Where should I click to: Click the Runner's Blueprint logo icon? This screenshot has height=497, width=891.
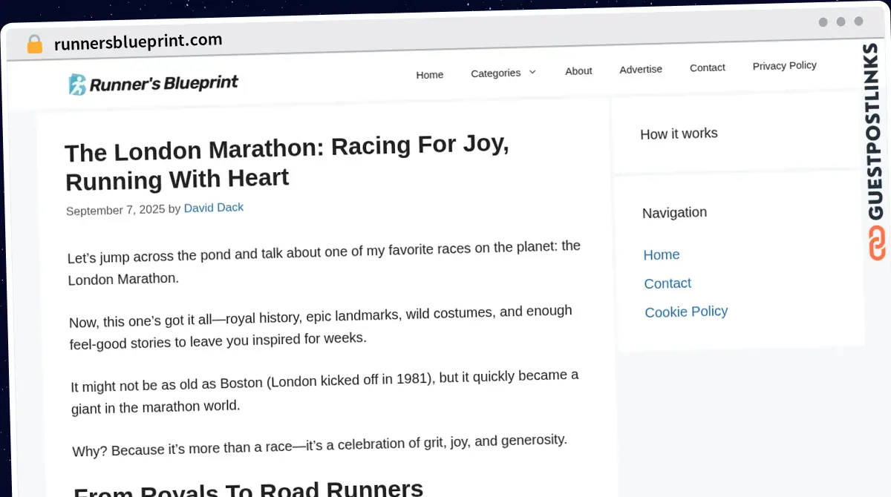[x=77, y=85]
